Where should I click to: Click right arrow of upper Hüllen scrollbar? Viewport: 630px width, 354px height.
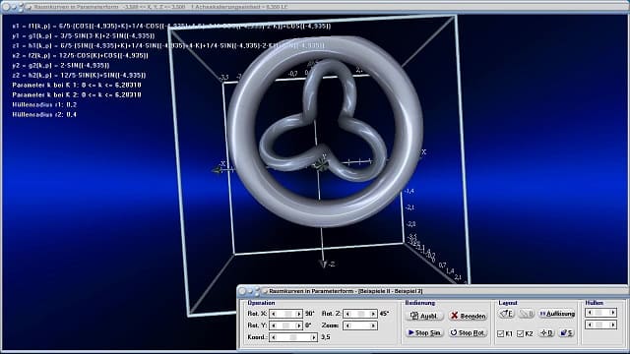[612, 313]
